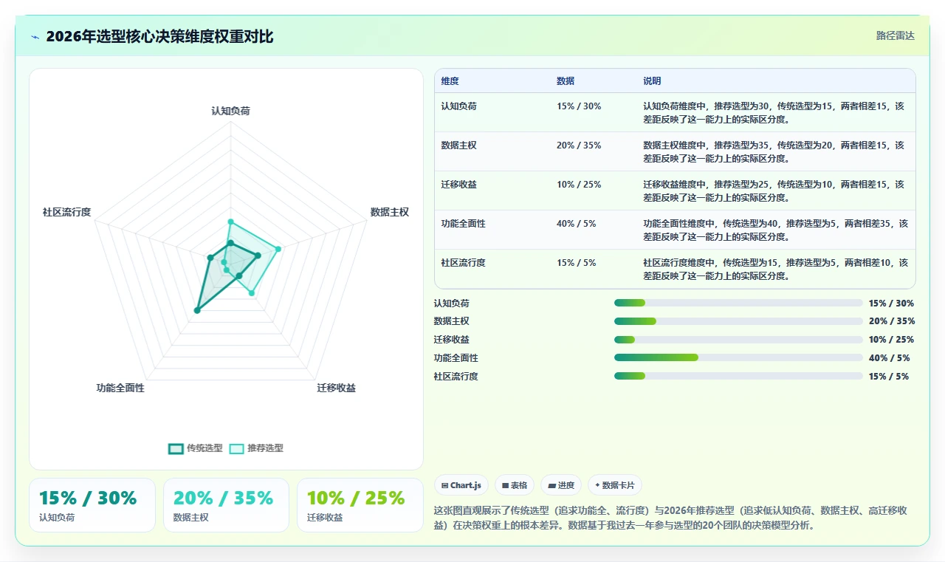
Task: Click radar axis label 社区流行度
Action: pyautogui.click(x=66, y=213)
